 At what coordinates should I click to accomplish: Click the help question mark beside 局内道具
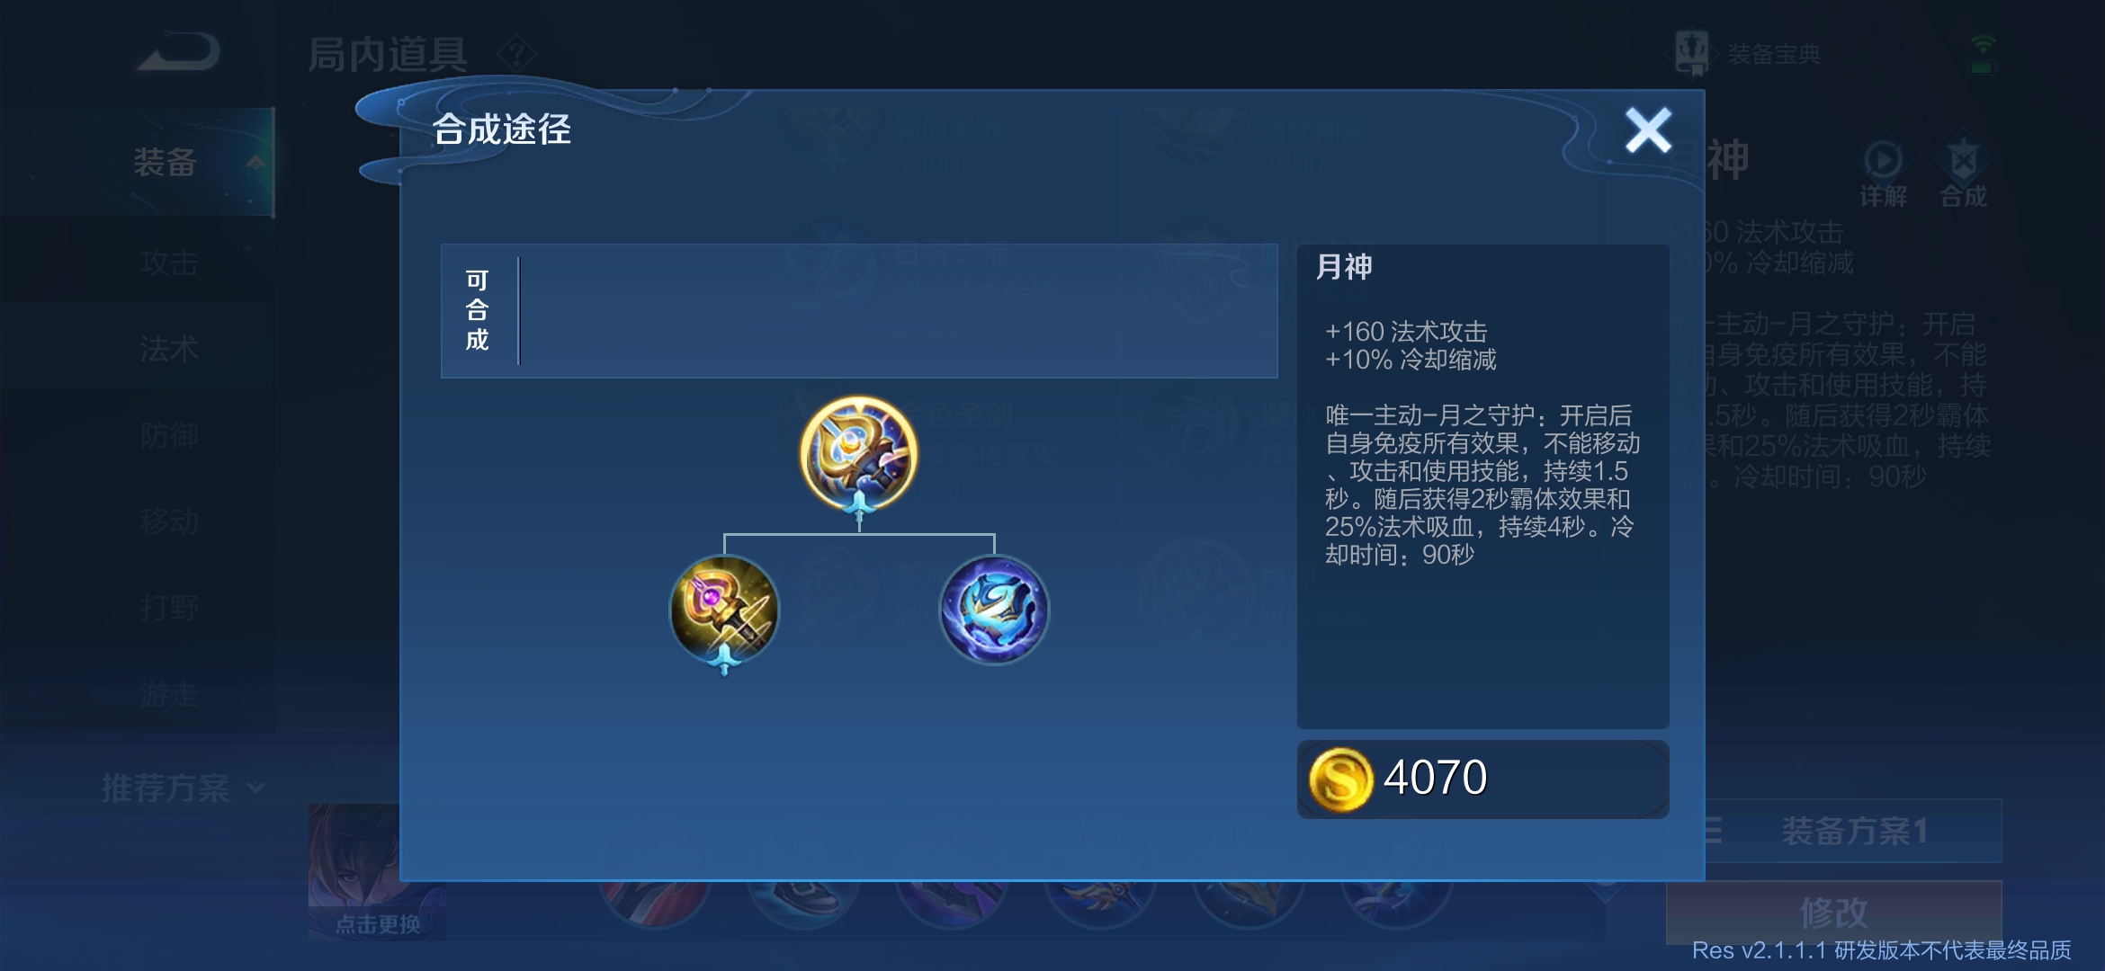coord(517,54)
